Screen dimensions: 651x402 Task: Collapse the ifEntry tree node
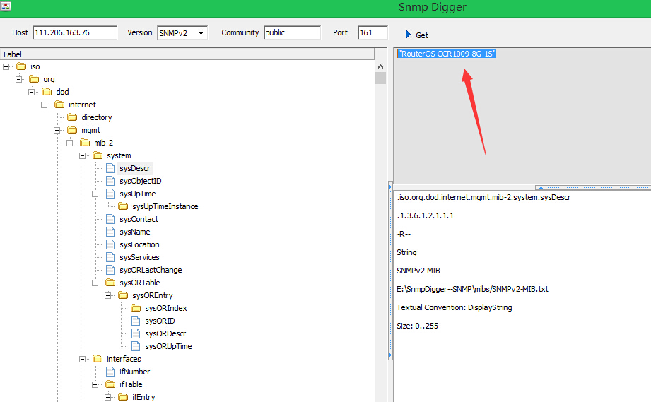tap(108, 398)
